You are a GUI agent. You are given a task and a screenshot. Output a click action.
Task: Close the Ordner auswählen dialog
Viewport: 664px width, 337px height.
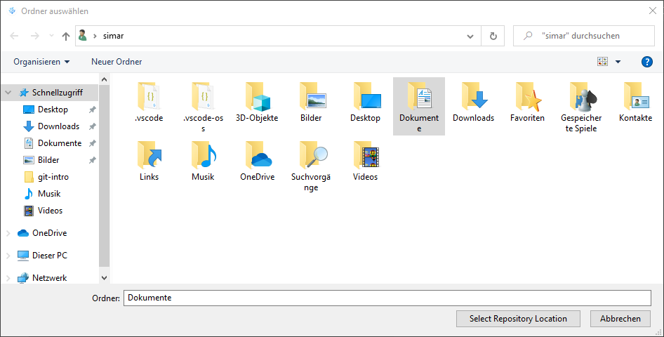pyautogui.click(x=653, y=11)
